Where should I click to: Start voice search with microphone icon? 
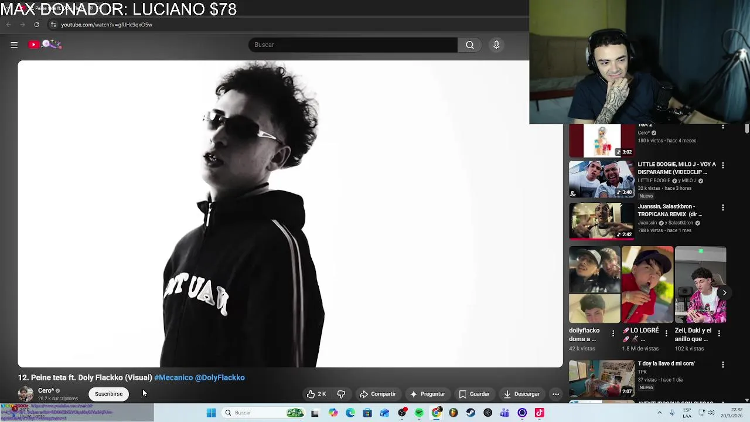[x=496, y=45]
